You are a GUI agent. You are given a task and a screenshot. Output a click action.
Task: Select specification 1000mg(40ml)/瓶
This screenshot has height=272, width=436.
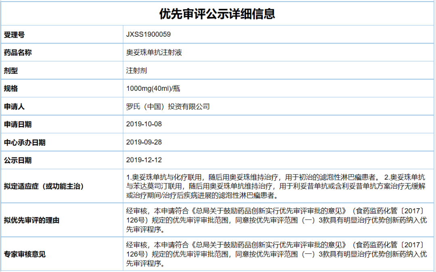pyautogui.click(x=153, y=89)
